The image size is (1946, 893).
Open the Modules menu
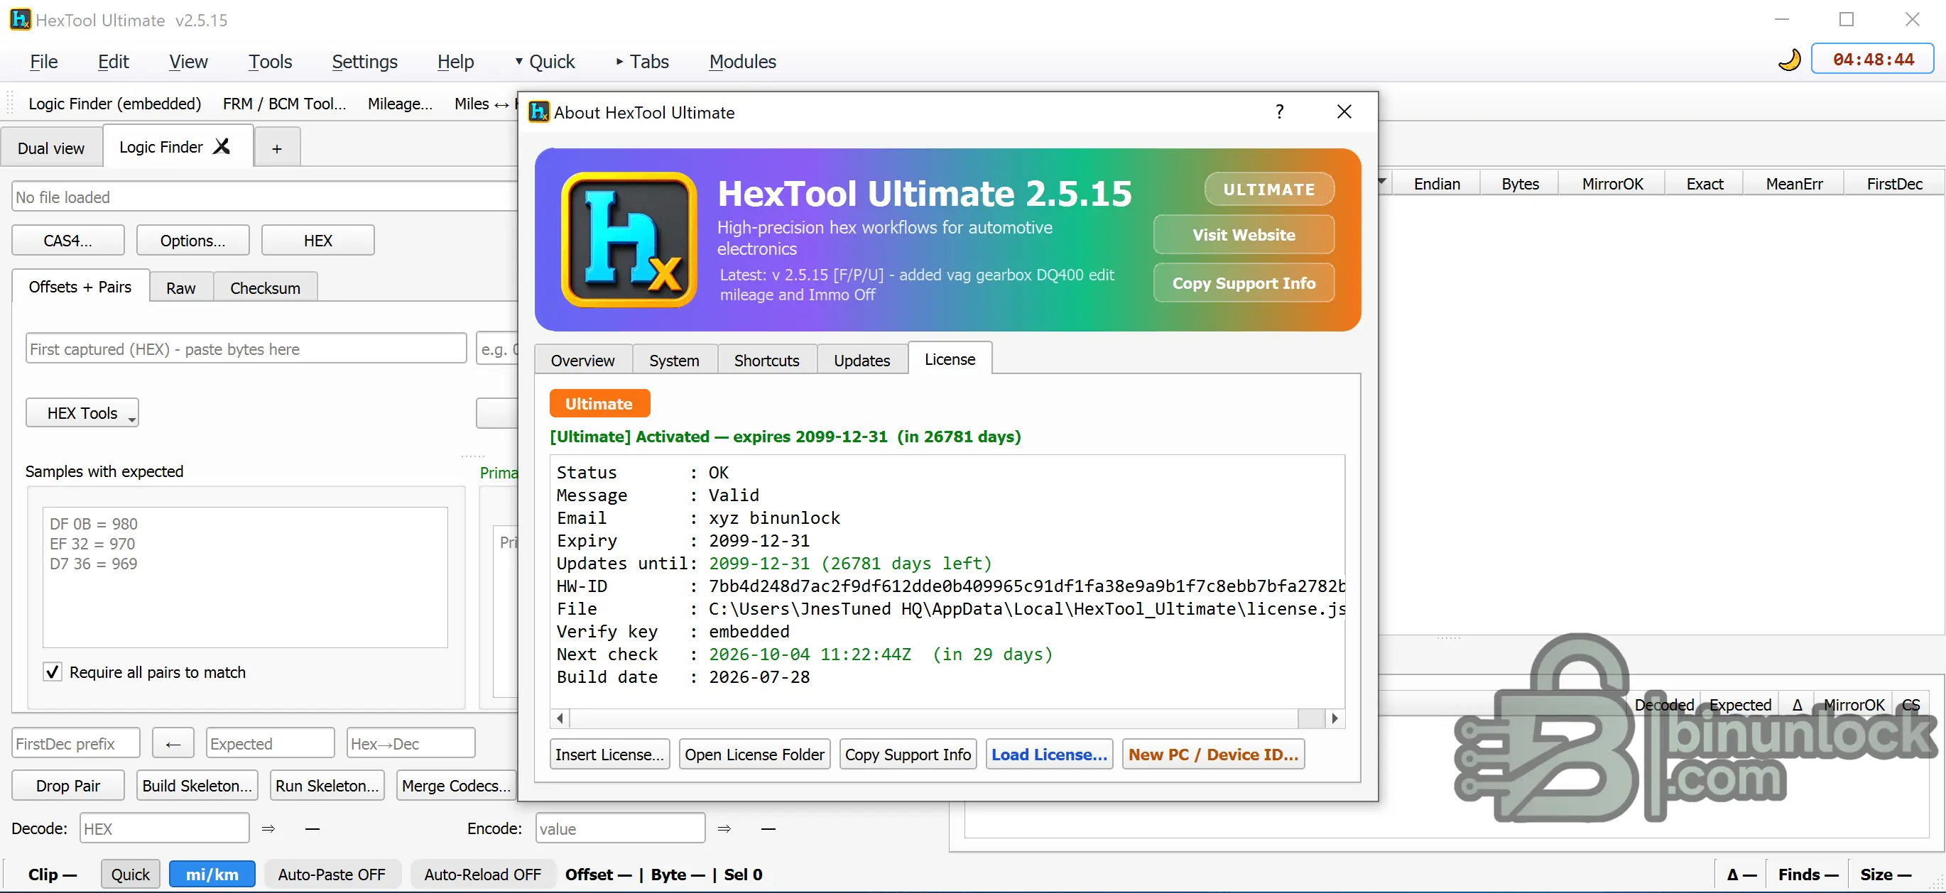[743, 61]
